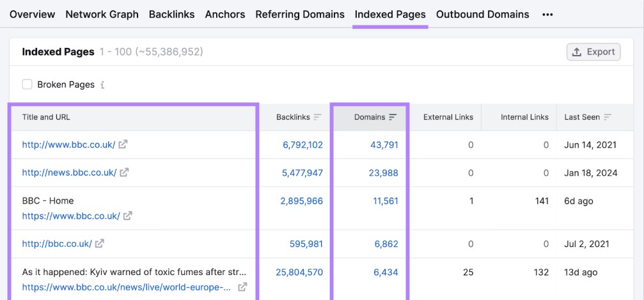Image resolution: width=644 pixels, height=300 pixels.
Task: Select the Indexed Pages tab
Action: 390,14
